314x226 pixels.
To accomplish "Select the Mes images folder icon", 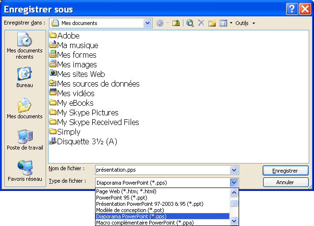I will click(x=53, y=64).
